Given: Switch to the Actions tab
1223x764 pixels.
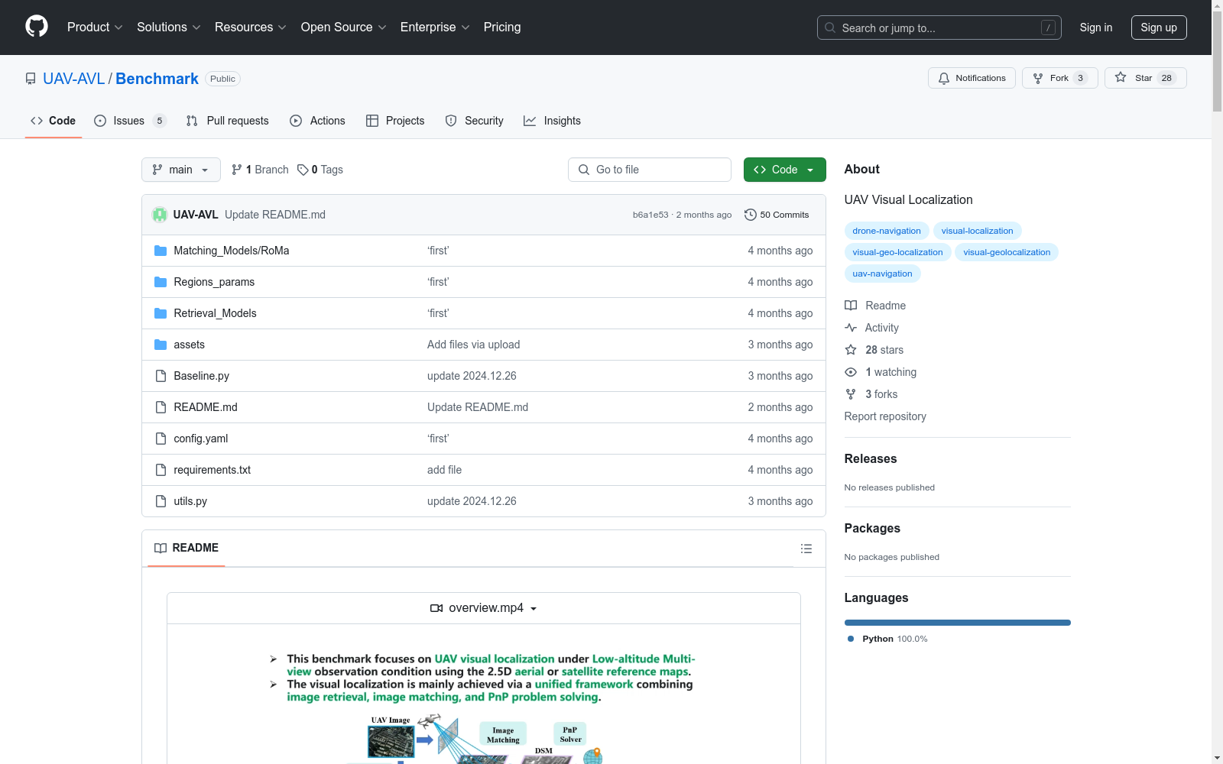Looking at the screenshot, I should pos(318,121).
